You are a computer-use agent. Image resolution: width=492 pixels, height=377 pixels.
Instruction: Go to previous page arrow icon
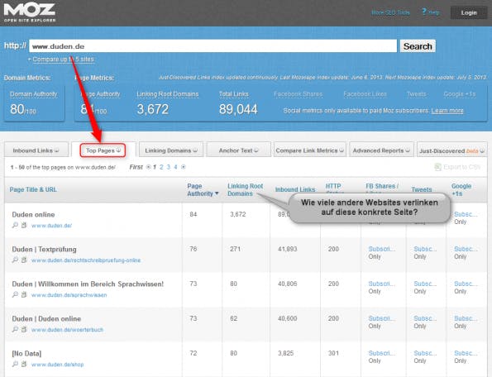click(148, 167)
